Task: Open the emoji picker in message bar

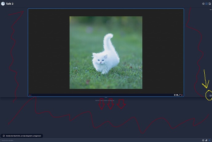Action: [203, 140]
